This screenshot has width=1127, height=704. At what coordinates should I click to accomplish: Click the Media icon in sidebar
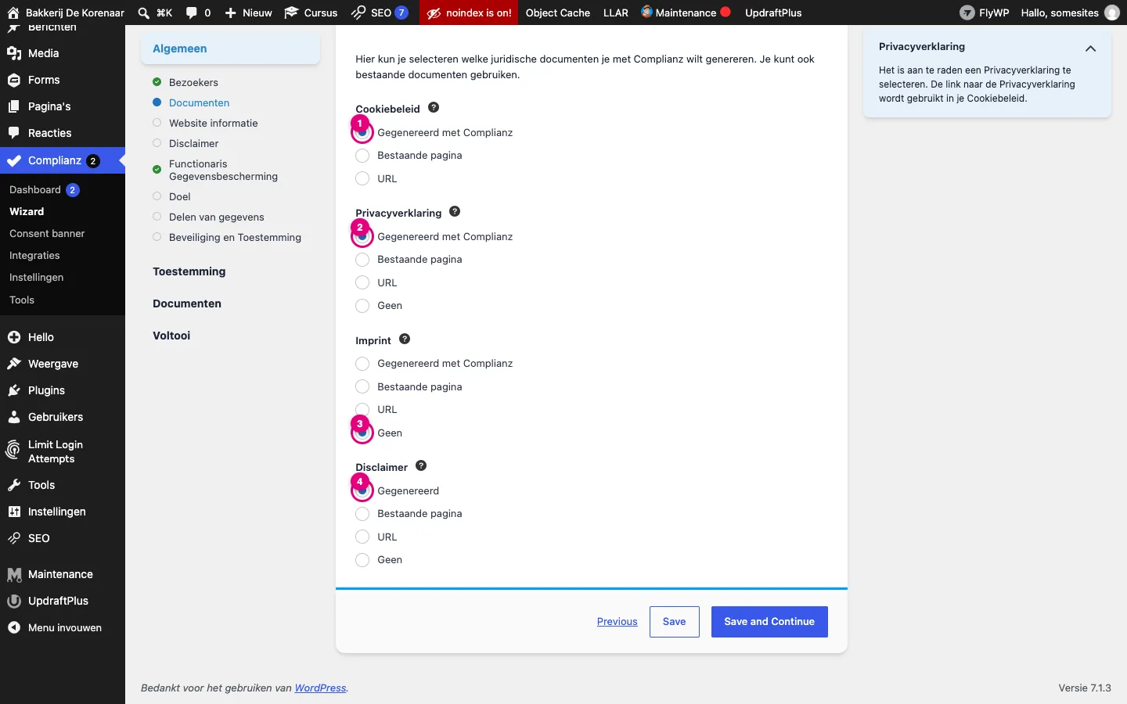click(14, 53)
